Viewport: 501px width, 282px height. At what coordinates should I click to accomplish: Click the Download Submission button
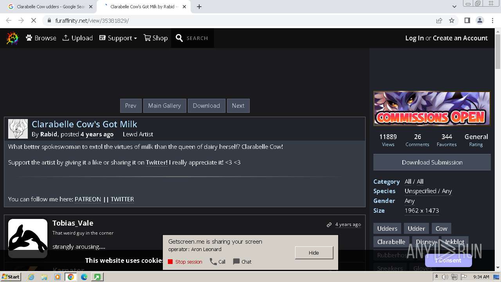432,162
